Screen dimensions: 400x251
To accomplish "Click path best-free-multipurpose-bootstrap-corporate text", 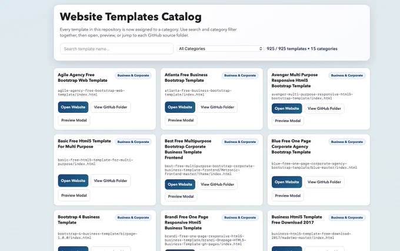I will pos(209,170).
